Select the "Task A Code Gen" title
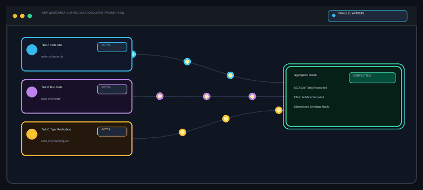The width and height of the screenshot is (423, 190). 51,45
